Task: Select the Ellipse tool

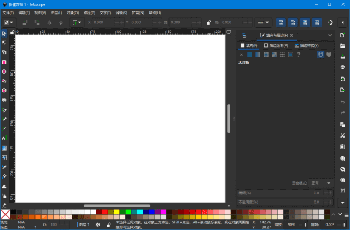Action: [4, 72]
